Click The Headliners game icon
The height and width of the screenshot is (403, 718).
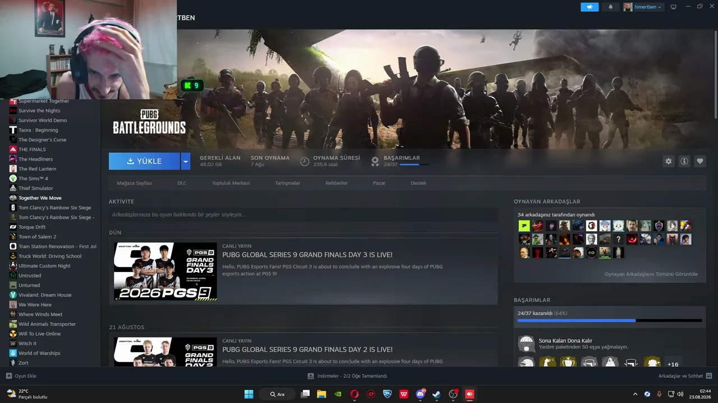pyautogui.click(x=13, y=159)
